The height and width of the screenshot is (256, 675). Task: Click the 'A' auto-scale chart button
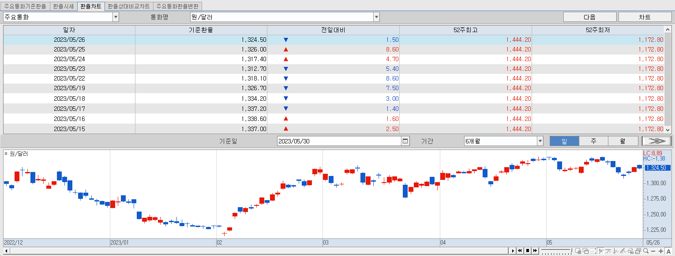coord(668,251)
